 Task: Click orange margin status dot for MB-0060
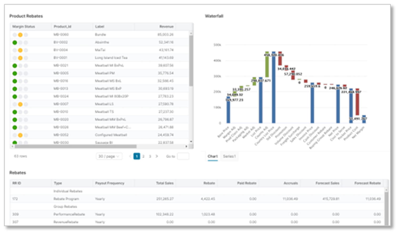[x=20, y=35]
